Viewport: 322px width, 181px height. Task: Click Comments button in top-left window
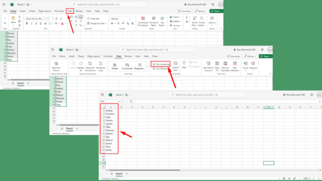pos(184,11)
